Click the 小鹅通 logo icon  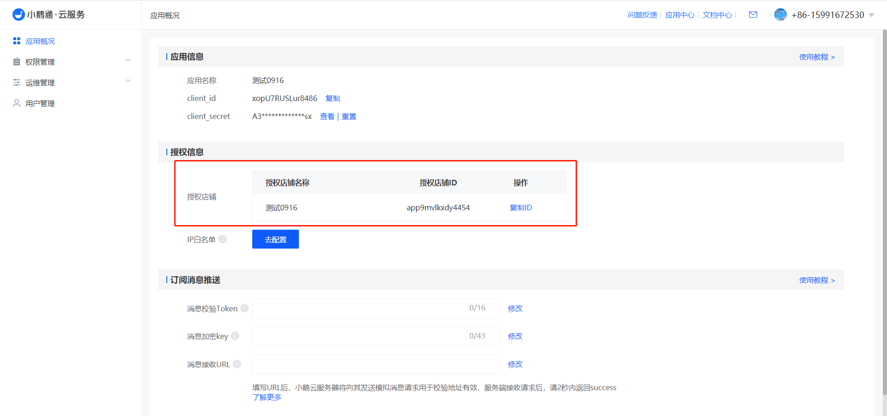pos(18,15)
